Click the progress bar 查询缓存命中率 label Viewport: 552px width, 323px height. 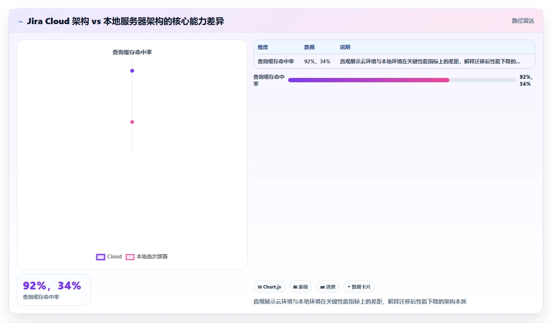[x=269, y=80]
